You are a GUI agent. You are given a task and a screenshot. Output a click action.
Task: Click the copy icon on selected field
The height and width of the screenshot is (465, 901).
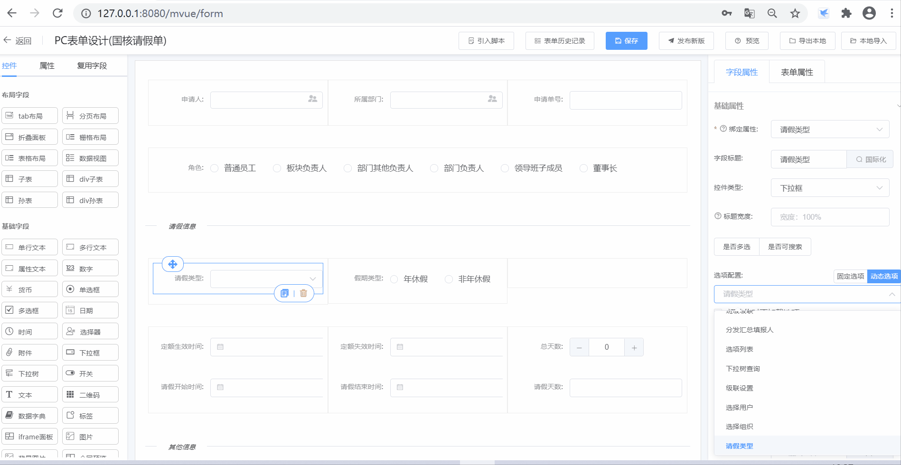[x=284, y=293]
